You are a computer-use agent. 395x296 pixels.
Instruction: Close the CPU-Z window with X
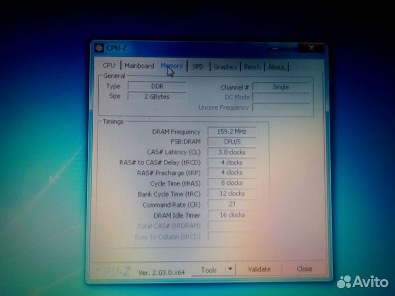tap(311, 48)
